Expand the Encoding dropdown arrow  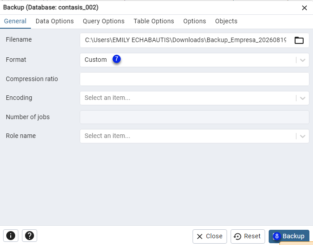(x=303, y=98)
